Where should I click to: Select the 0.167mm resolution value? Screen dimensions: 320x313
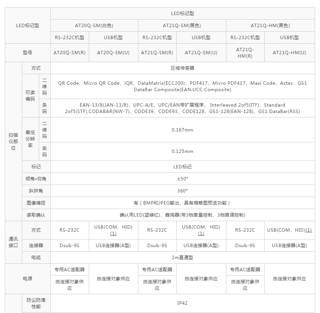click(182, 130)
